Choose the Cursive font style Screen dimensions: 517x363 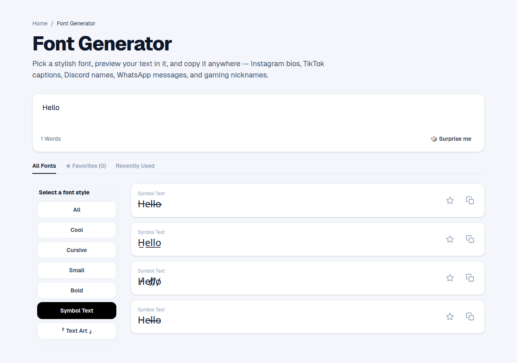coord(77,250)
